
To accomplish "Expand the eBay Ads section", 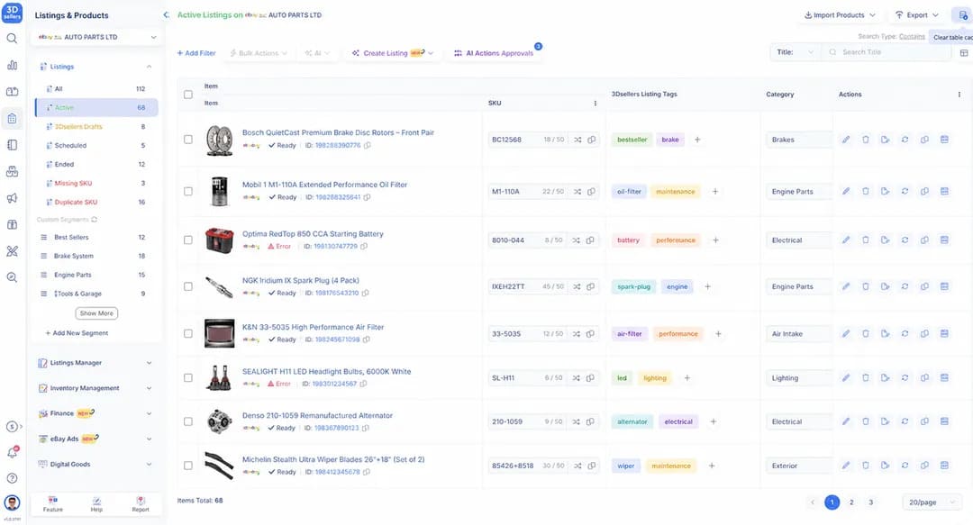I will pyautogui.click(x=96, y=439).
